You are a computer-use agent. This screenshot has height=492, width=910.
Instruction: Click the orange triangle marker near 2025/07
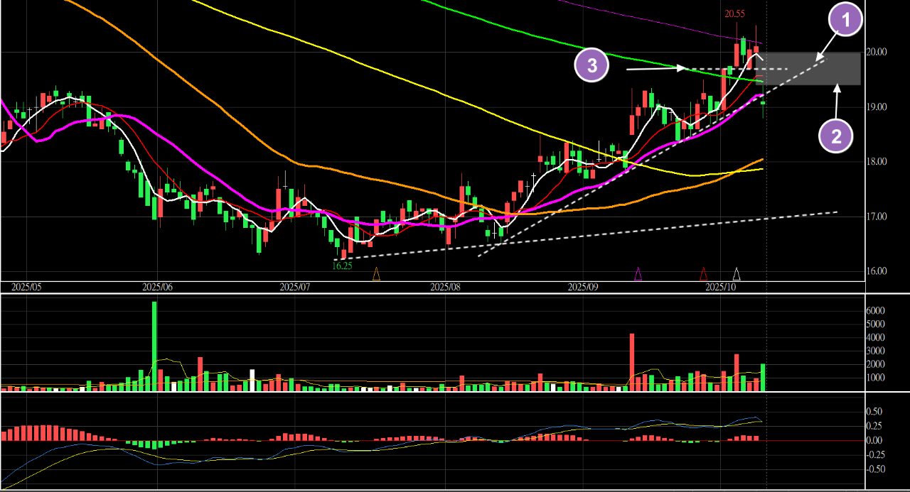[377, 274]
